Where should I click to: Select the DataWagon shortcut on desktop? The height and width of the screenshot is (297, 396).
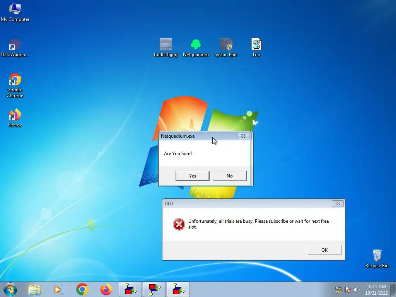tap(15, 48)
